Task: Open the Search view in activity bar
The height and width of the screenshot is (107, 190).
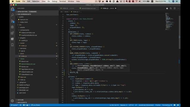Action: [12, 15]
